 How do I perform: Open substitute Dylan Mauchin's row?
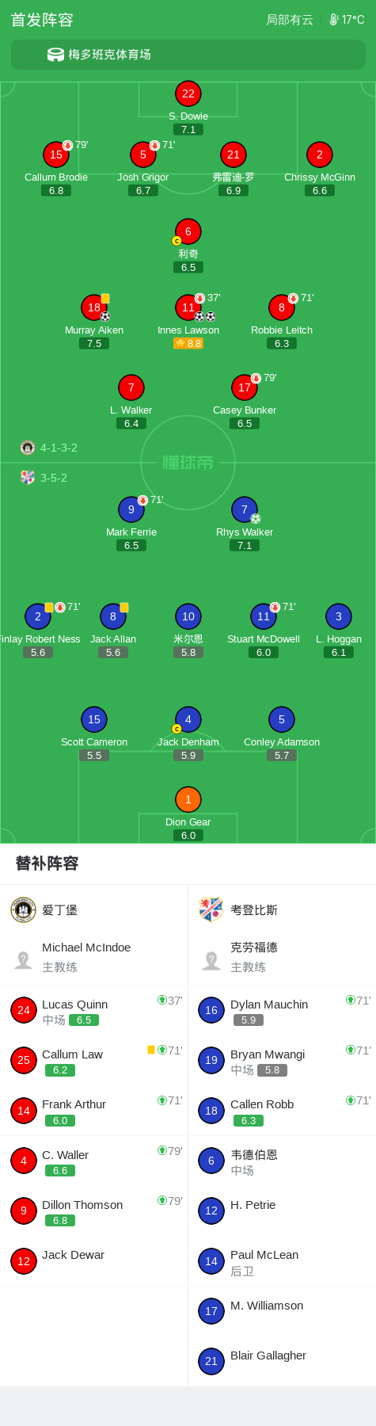[283, 1010]
